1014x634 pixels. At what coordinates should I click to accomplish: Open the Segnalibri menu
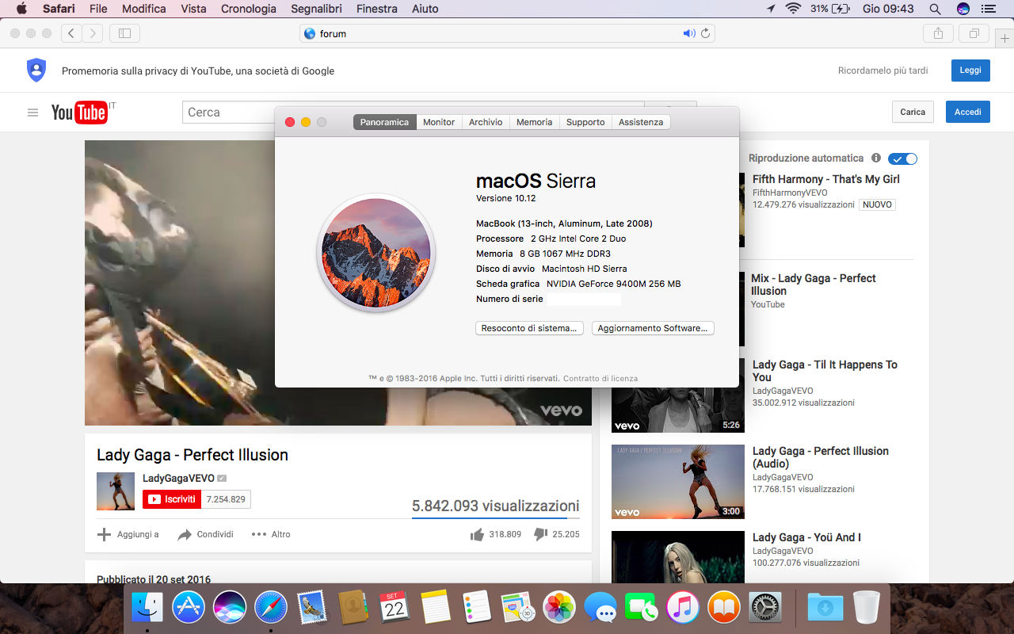pyautogui.click(x=317, y=9)
